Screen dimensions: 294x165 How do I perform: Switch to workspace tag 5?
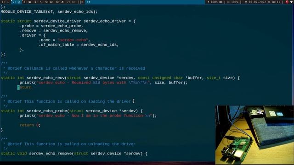(49, 2)
